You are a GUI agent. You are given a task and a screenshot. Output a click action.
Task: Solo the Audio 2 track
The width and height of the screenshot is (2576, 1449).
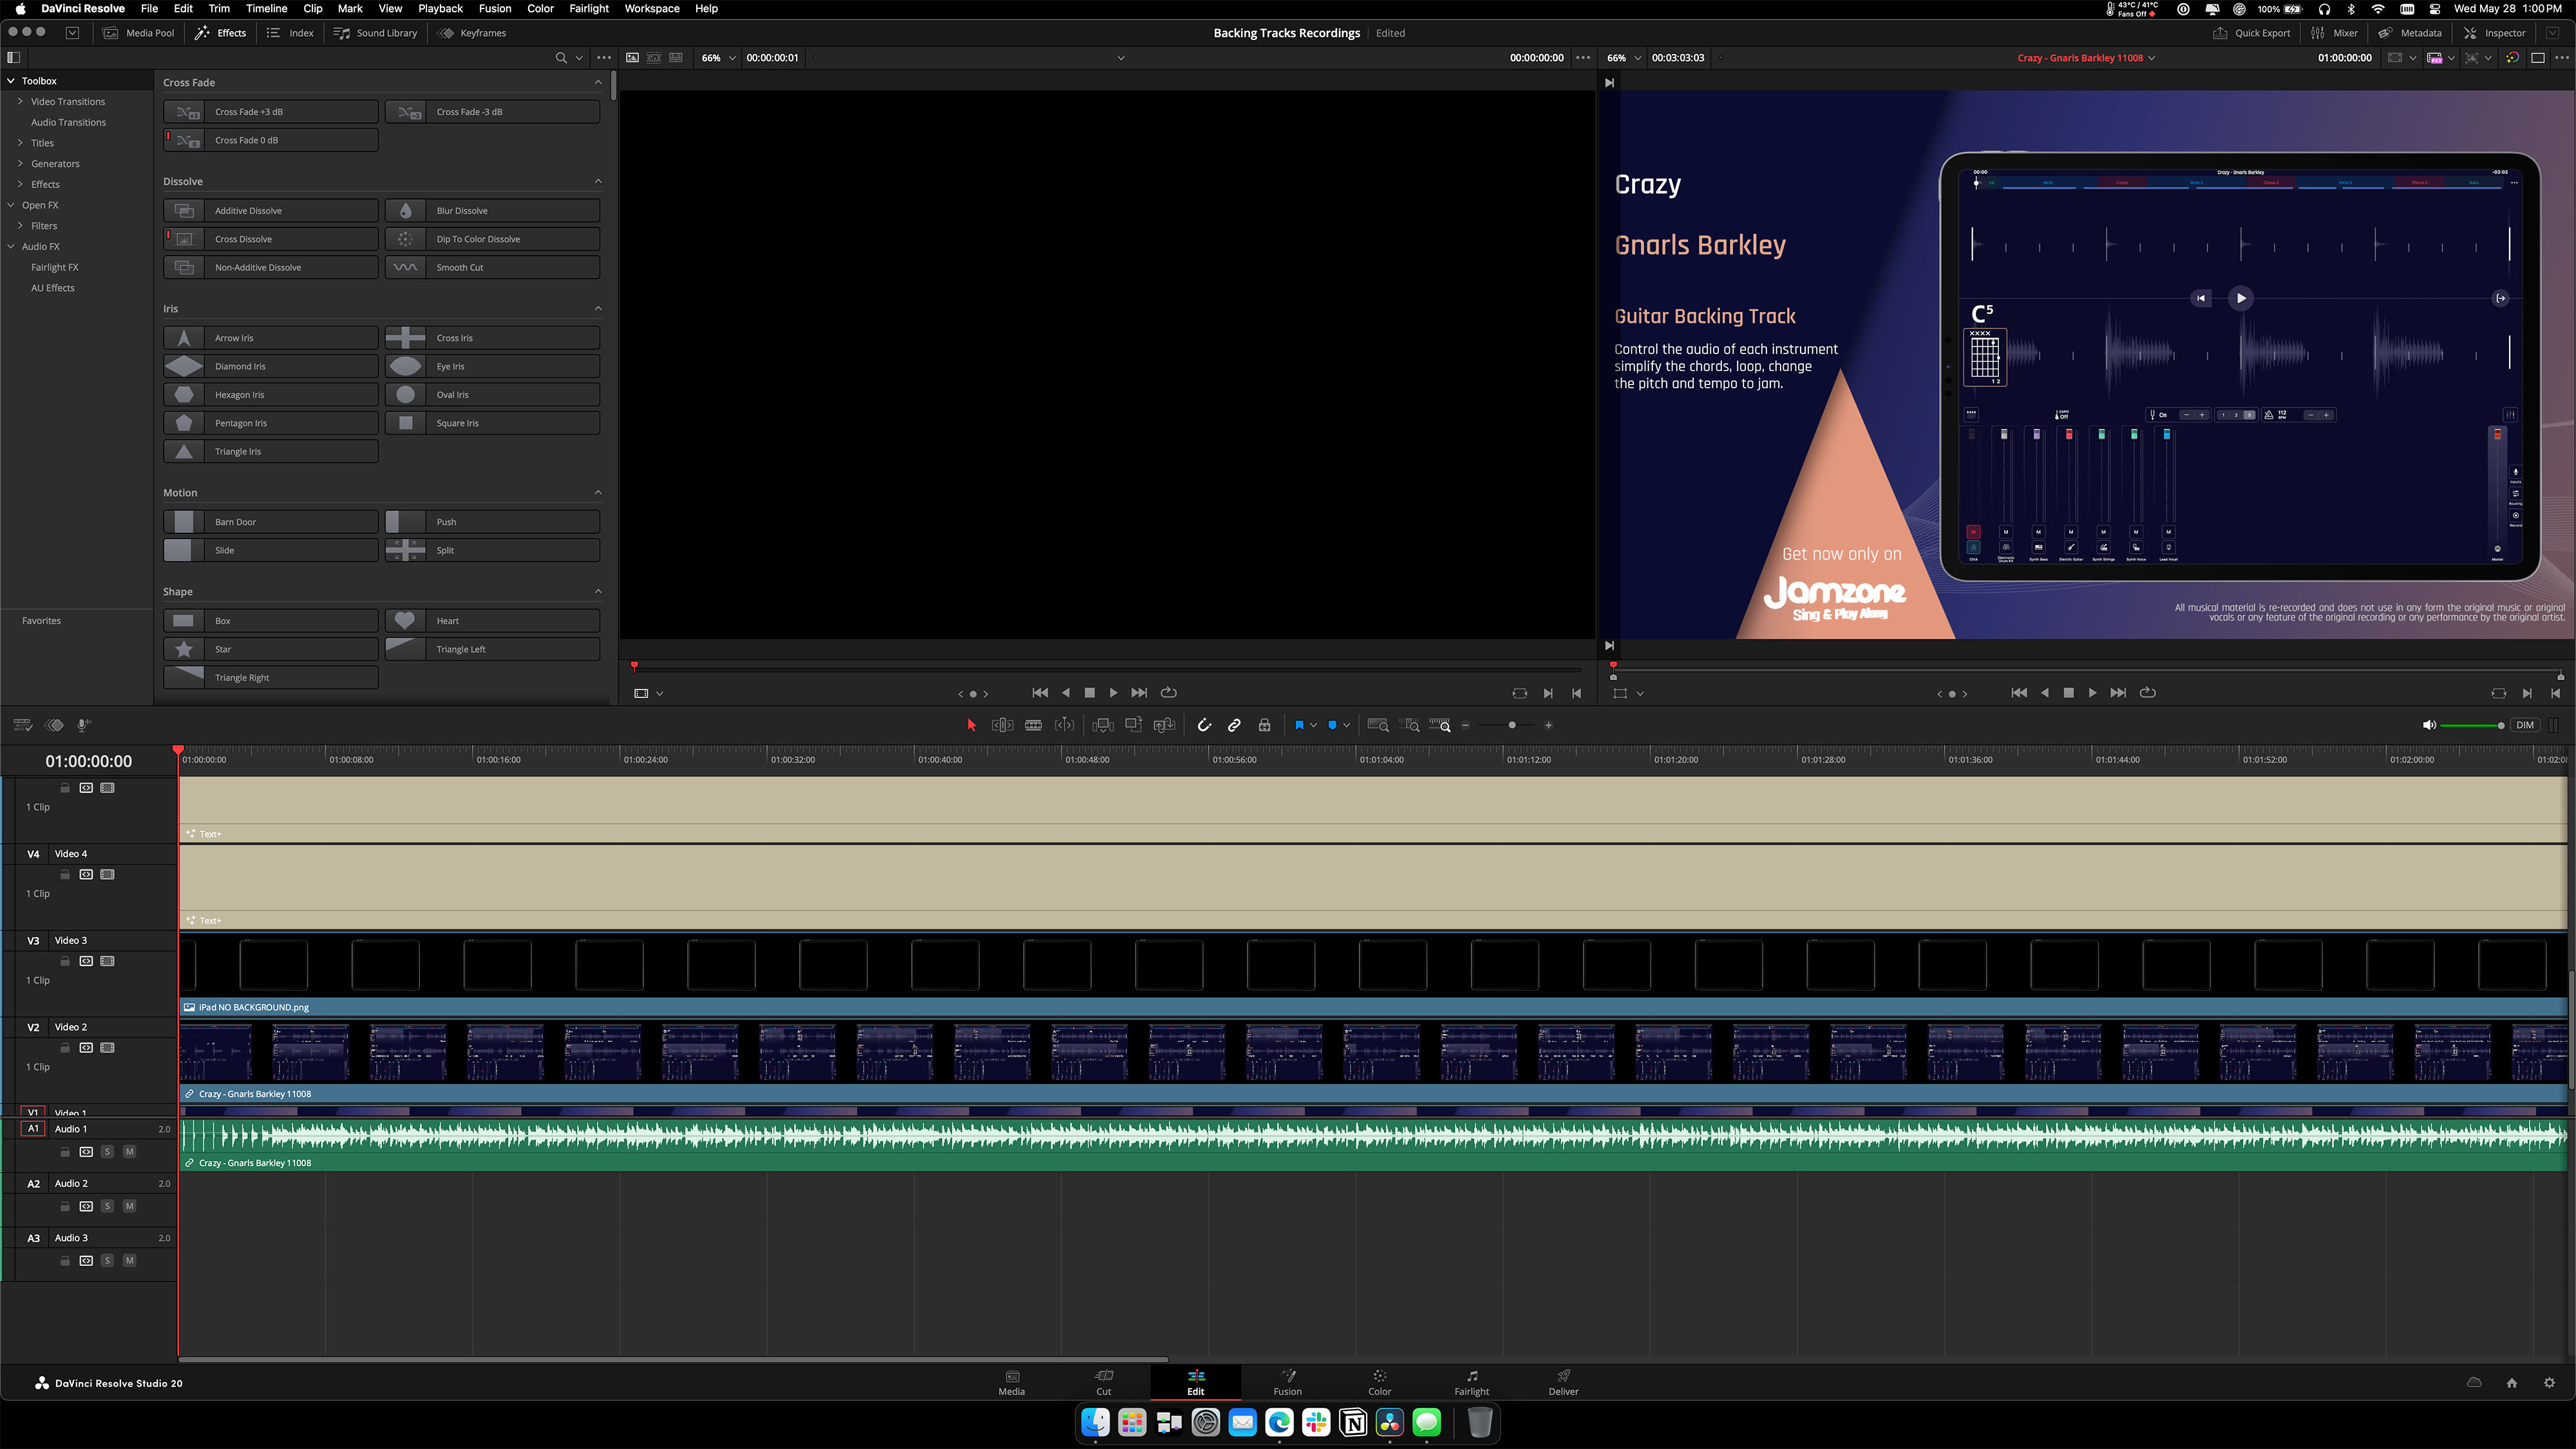107,1206
